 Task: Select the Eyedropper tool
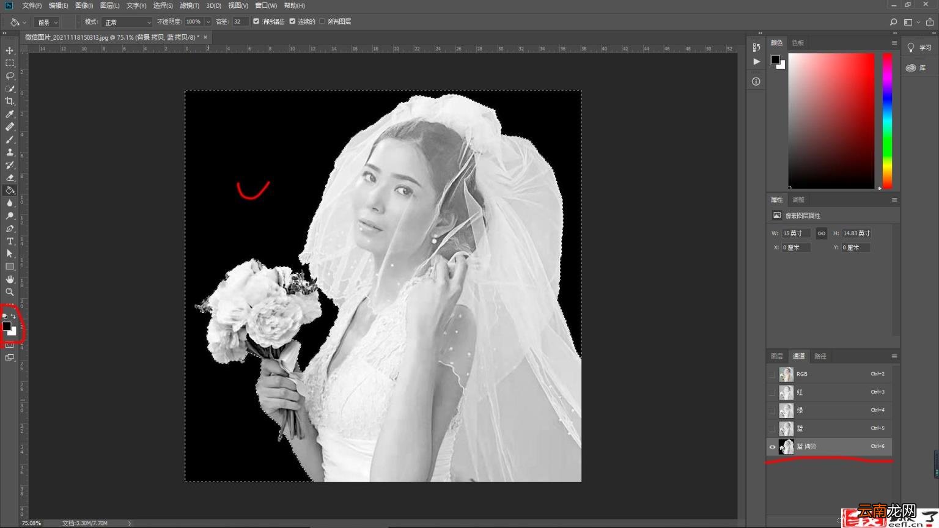point(10,114)
